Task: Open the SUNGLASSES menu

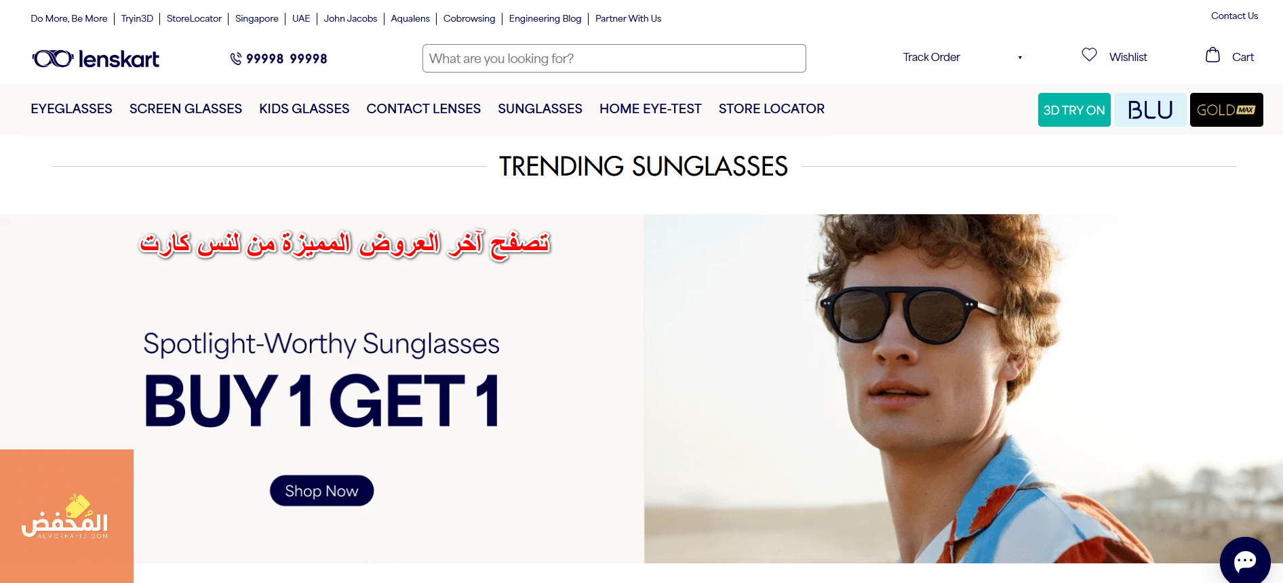Action: pos(540,108)
